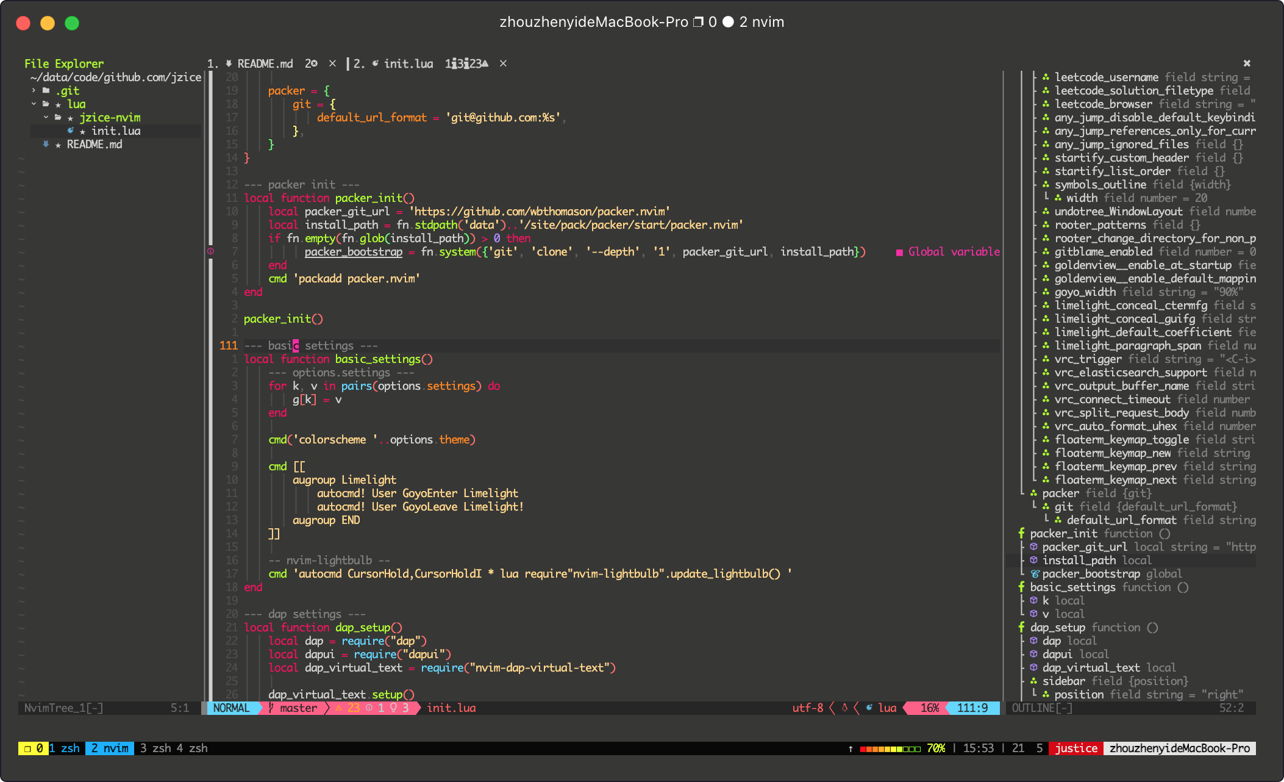Click the function icon next to packer_init in outline
The image size is (1284, 782).
[1021, 534]
